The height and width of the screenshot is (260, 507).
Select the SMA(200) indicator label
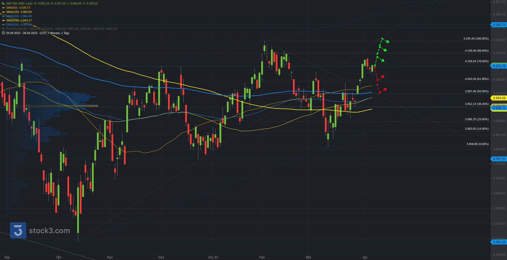click(12, 20)
